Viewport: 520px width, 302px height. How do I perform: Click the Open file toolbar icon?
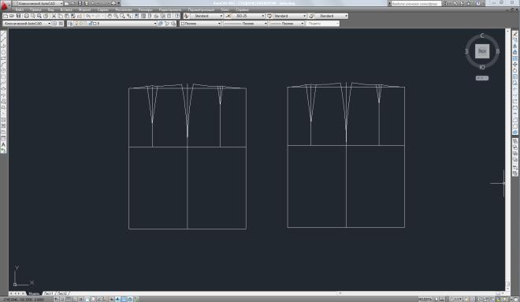(12, 16)
